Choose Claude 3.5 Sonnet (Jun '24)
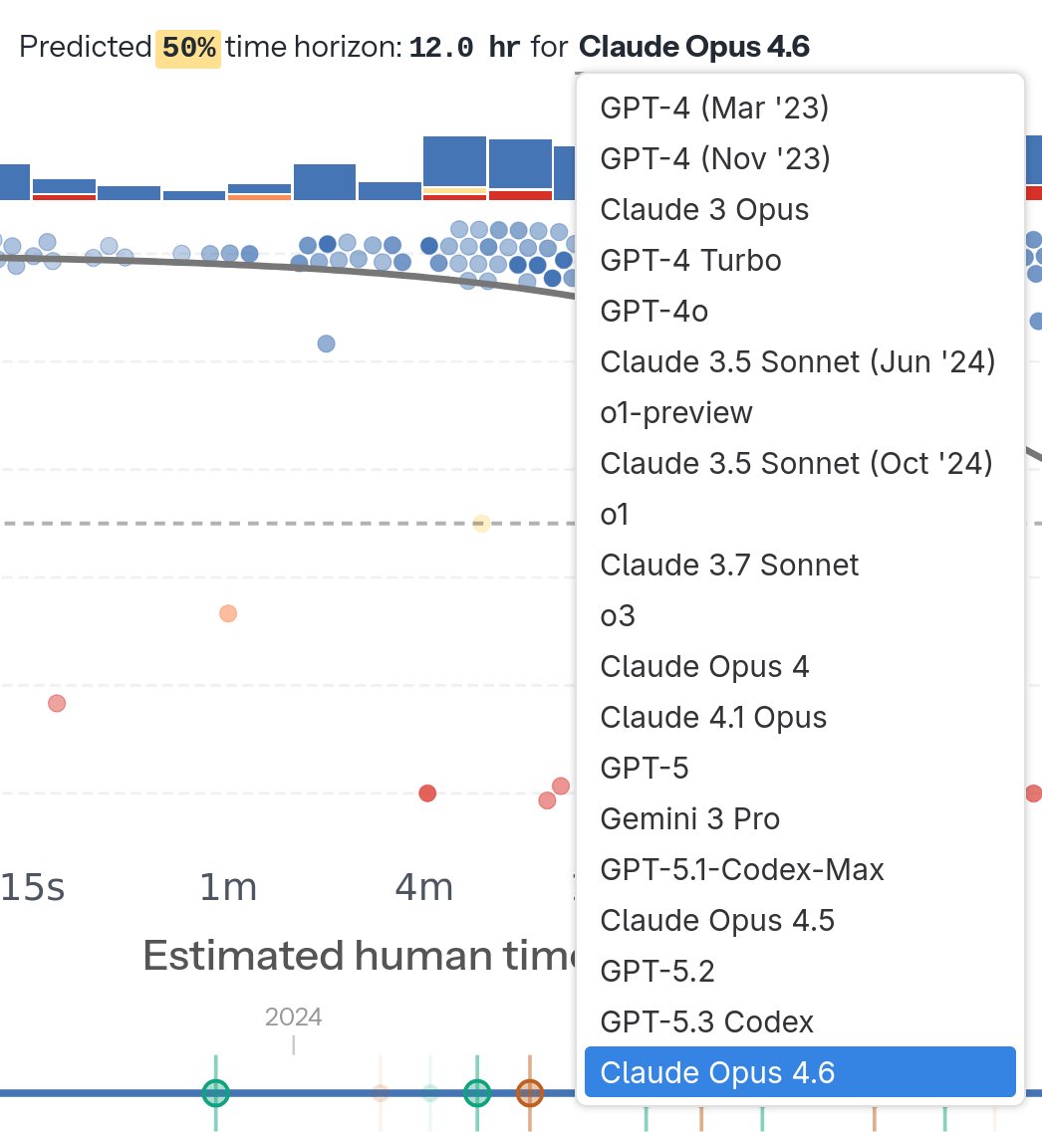This screenshot has width=1042, height=1132. click(800, 361)
